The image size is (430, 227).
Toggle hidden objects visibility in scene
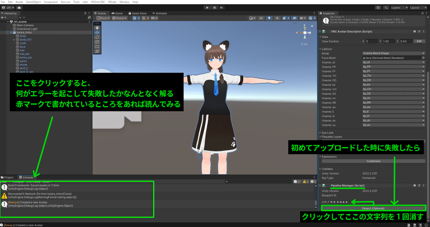(x=295, y=18)
